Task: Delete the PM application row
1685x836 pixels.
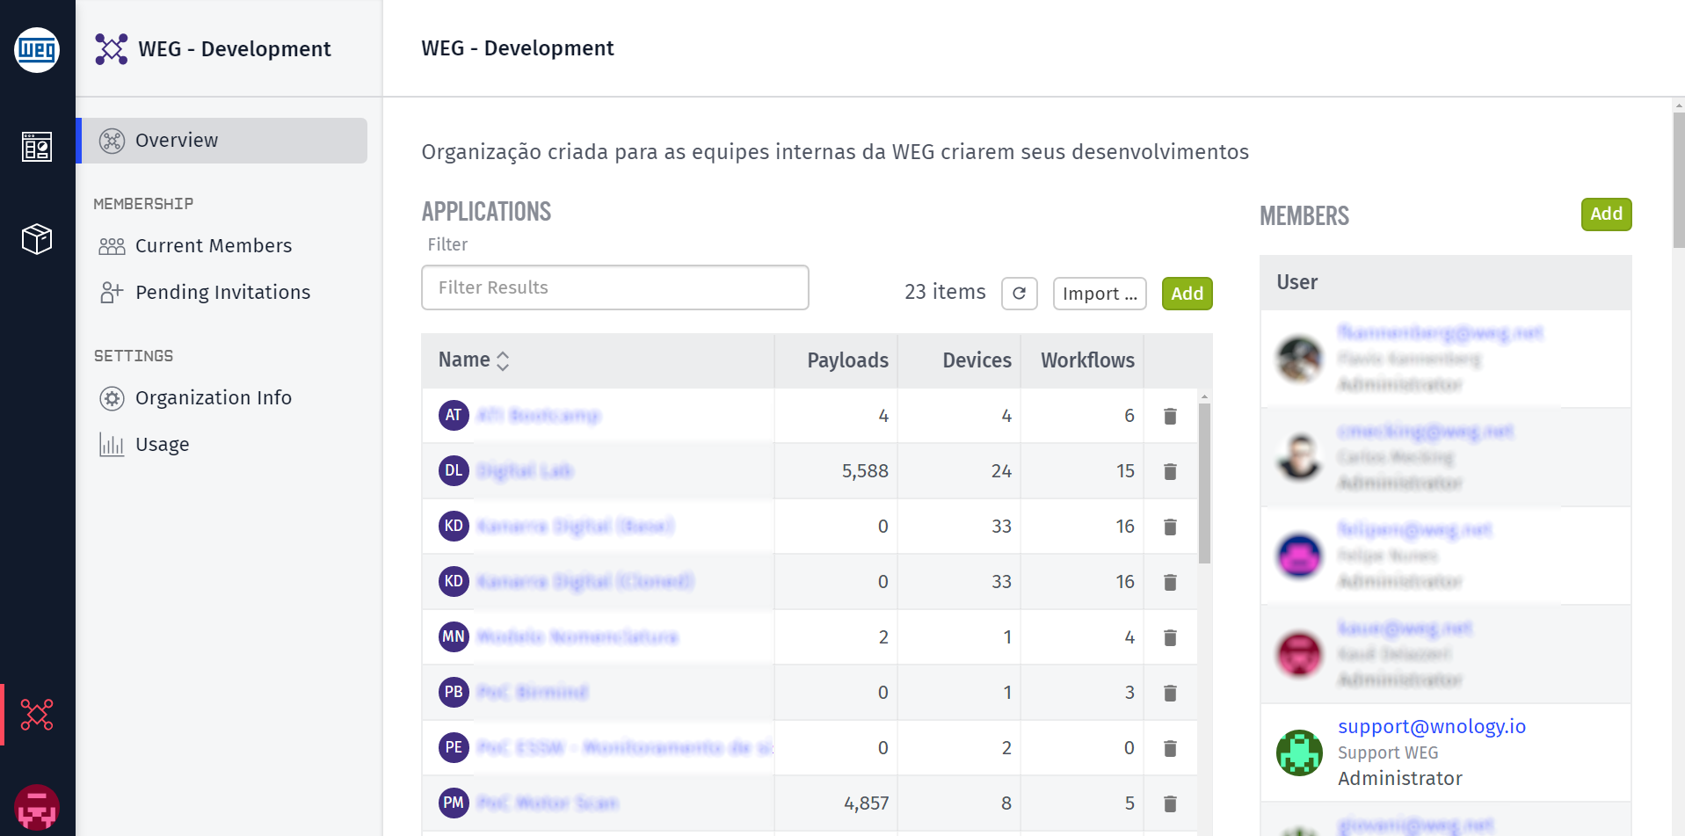Action: [x=1170, y=803]
